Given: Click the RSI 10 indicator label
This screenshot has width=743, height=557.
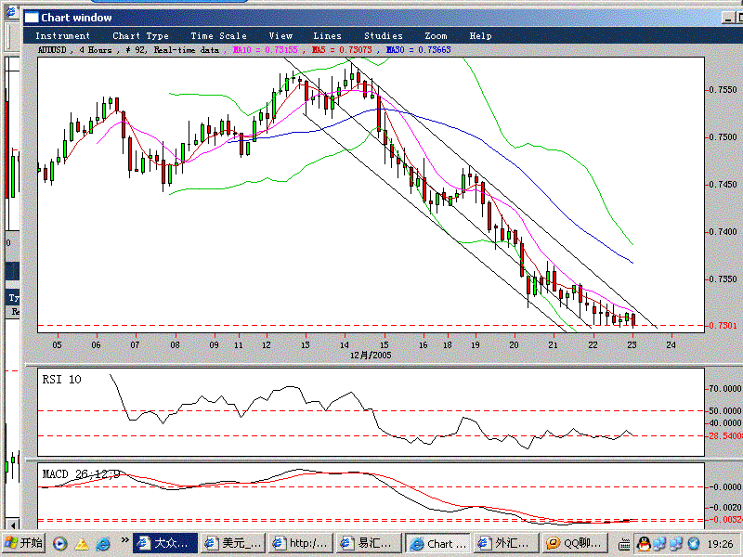Looking at the screenshot, I should 61,380.
